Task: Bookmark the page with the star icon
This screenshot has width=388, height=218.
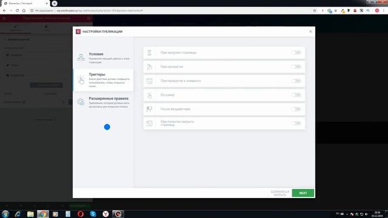Action: [315, 11]
